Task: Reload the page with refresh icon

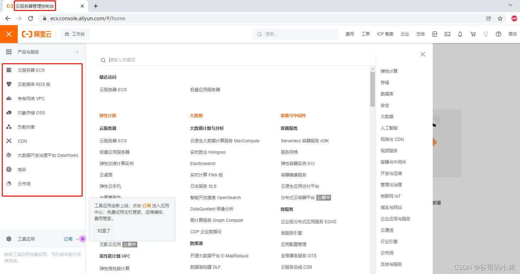Action: pyautogui.click(x=31, y=18)
